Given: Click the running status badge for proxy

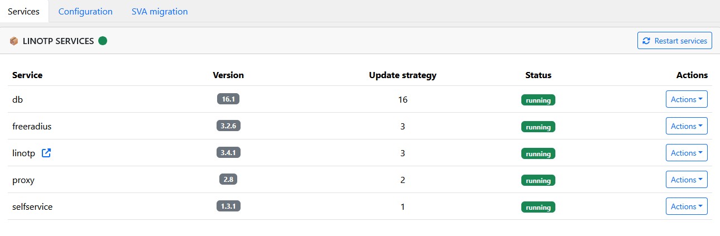Looking at the screenshot, I should [x=538, y=180].
